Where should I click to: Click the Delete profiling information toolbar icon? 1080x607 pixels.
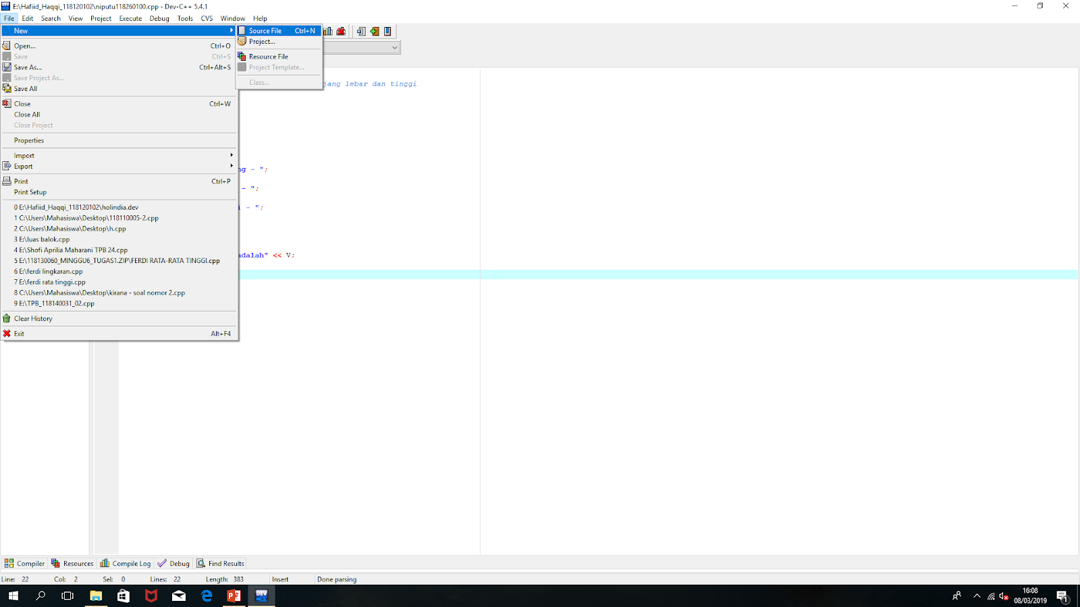341,31
